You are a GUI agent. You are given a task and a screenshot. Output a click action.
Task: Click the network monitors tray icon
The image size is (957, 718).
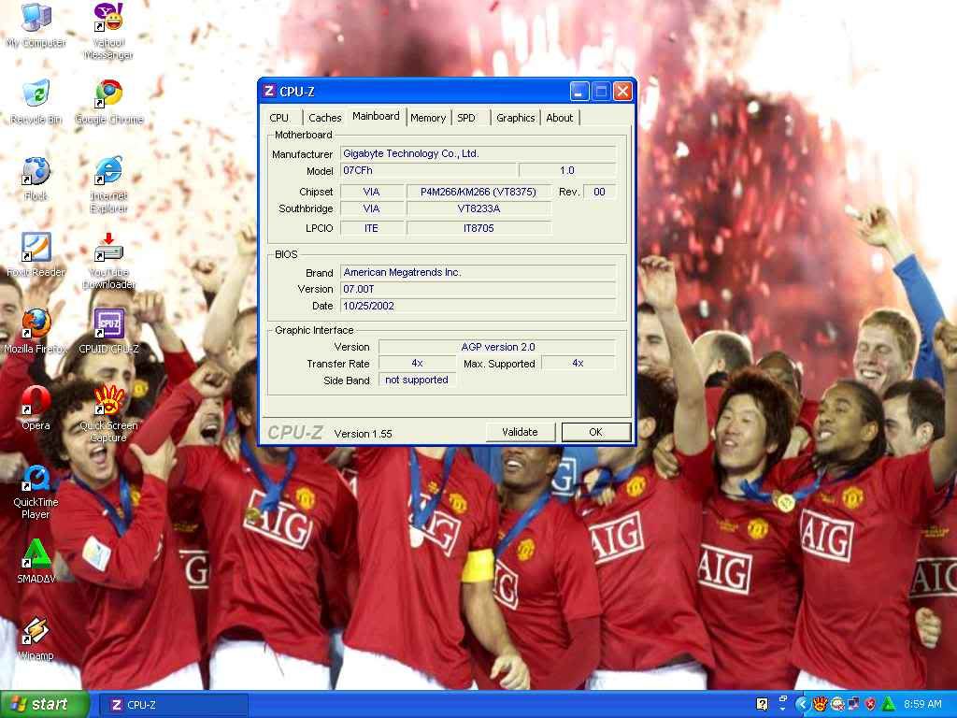[x=854, y=705]
